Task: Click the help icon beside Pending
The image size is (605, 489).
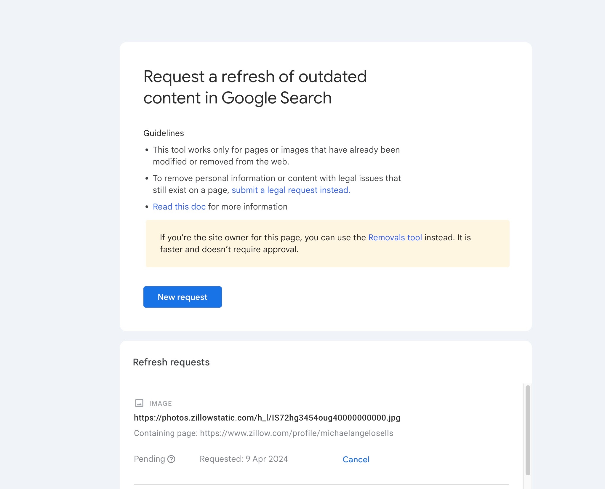Action: [171, 459]
